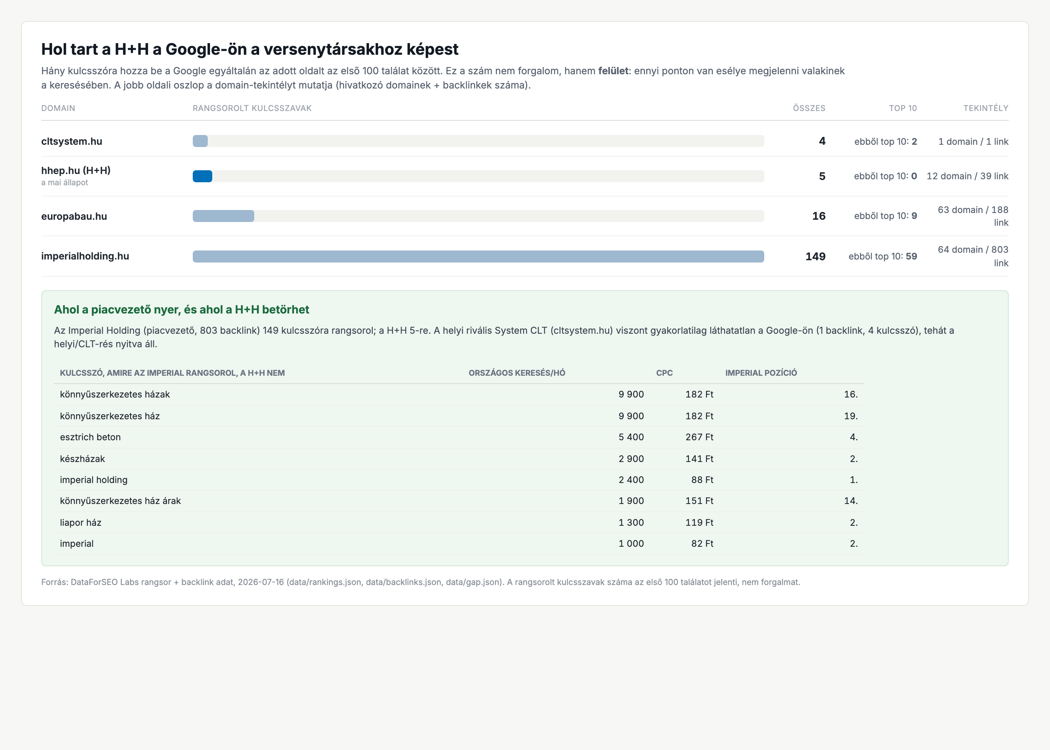Click the imperialholding.hu domain name

pyautogui.click(x=85, y=256)
